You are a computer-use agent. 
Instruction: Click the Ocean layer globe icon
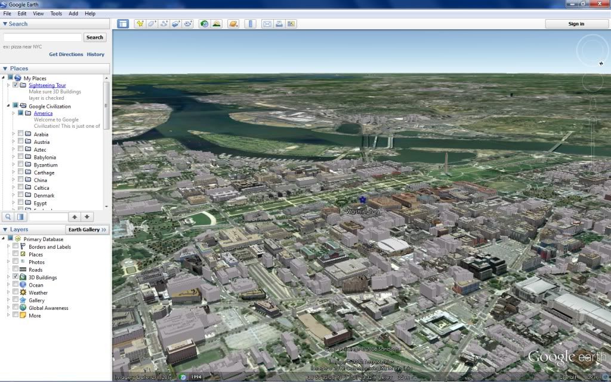pos(23,285)
